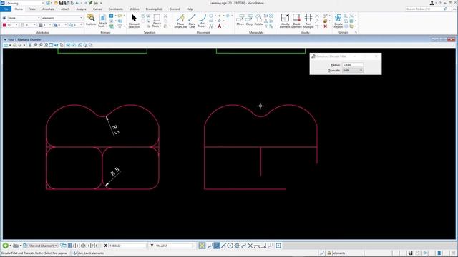Switch to the Annotate ribbon tab
The width and height of the screenshot is (458, 257).
point(48,9)
